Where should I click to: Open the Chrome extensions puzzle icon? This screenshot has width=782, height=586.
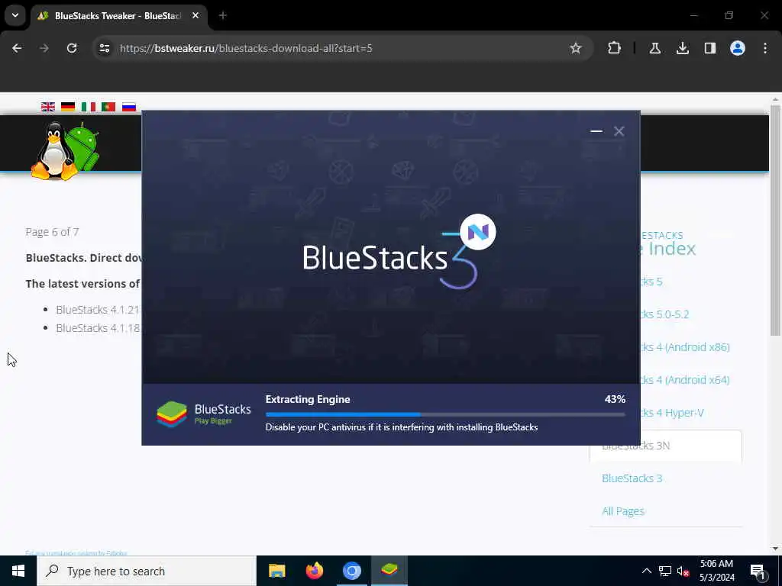pos(615,48)
